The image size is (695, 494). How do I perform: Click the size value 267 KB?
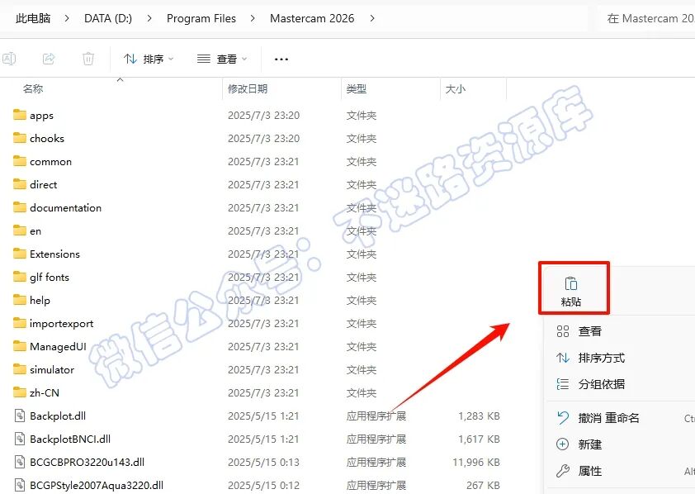pos(483,485)
